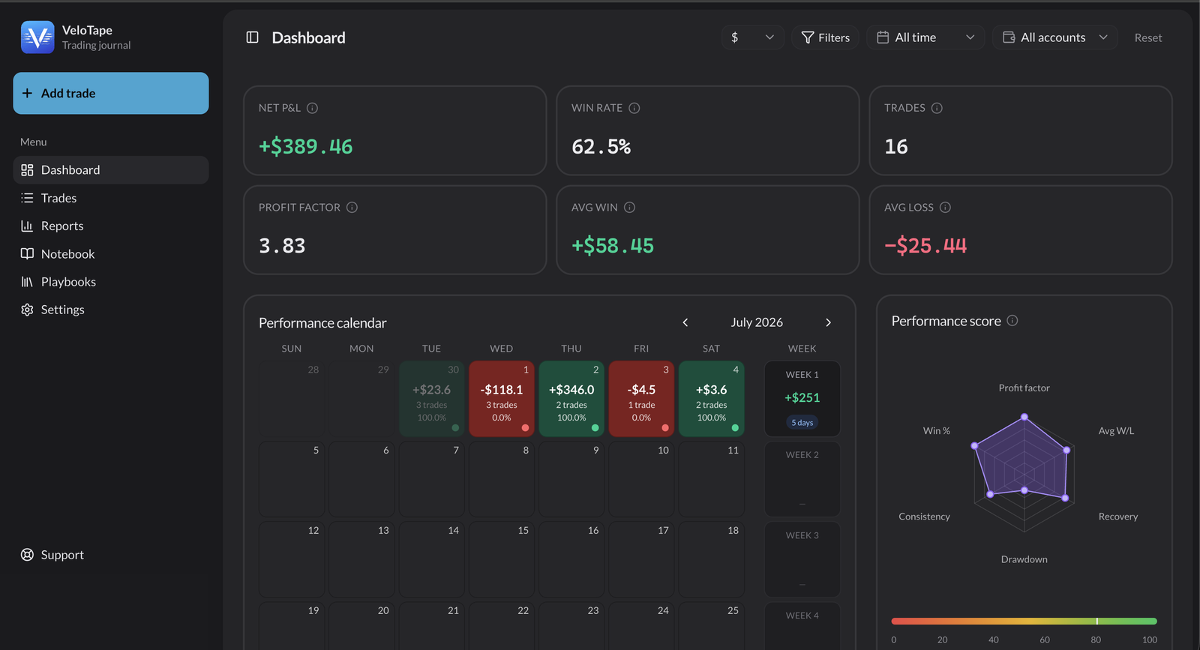The height and width of the screenshot is (650, 1200).
Task: Click the calendar icon in All time
Action: click(x=883, y=37)
